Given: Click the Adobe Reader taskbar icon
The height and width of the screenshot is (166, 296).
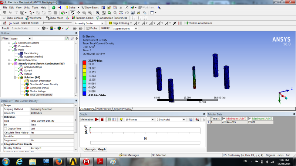Looking at the screenshot, I should pos(100,162).
